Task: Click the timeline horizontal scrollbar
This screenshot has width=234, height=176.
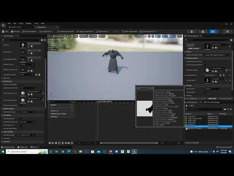Action: coord(129,143)
